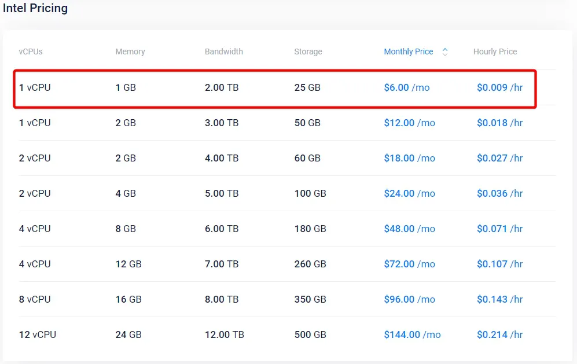Select the $0.018 /hr price
577x364 pixels.
tap(499, 123)
